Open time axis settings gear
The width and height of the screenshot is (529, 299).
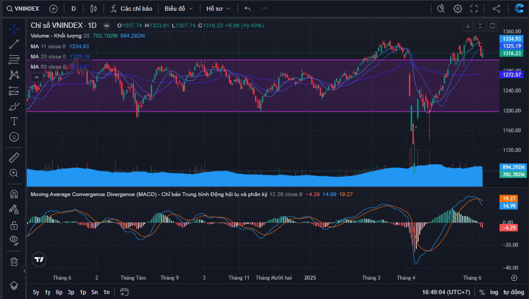point(514,278)
